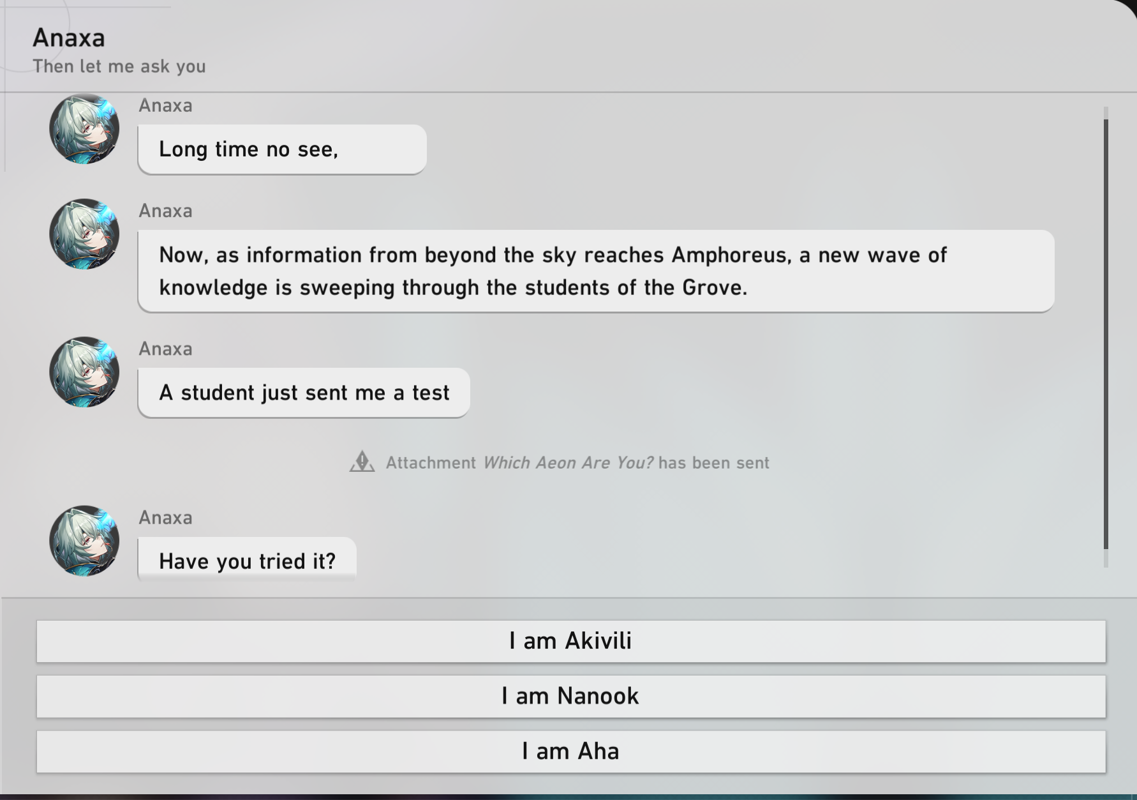Click the chat scrollbar thumb

[x=1106, y=334]
